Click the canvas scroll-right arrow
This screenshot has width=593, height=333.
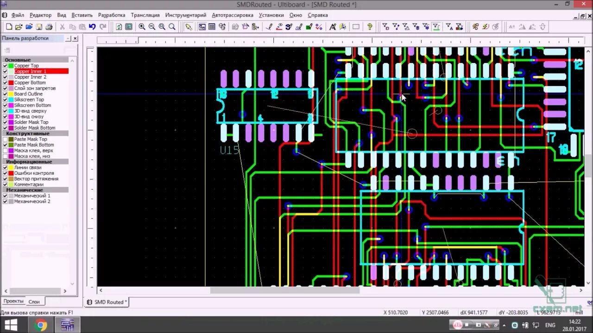[x=581, y=290]
